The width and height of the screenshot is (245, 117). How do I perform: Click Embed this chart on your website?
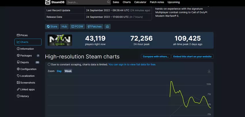tap(192, 56)
